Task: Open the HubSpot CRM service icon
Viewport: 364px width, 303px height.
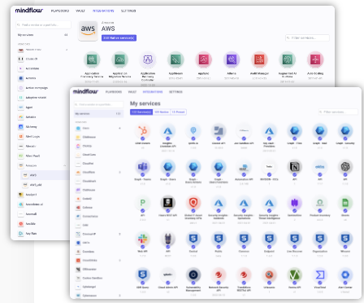Action: pos(142,131)
